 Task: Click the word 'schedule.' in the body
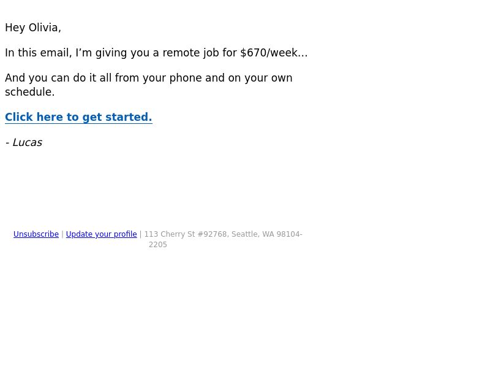coord(29,92)
